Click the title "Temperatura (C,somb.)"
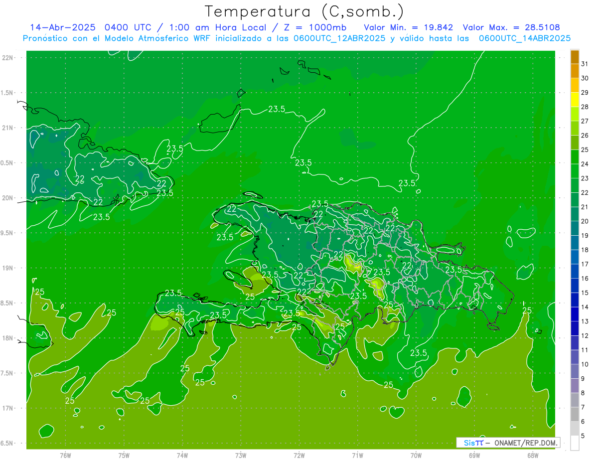 click(x=304, y=11)
